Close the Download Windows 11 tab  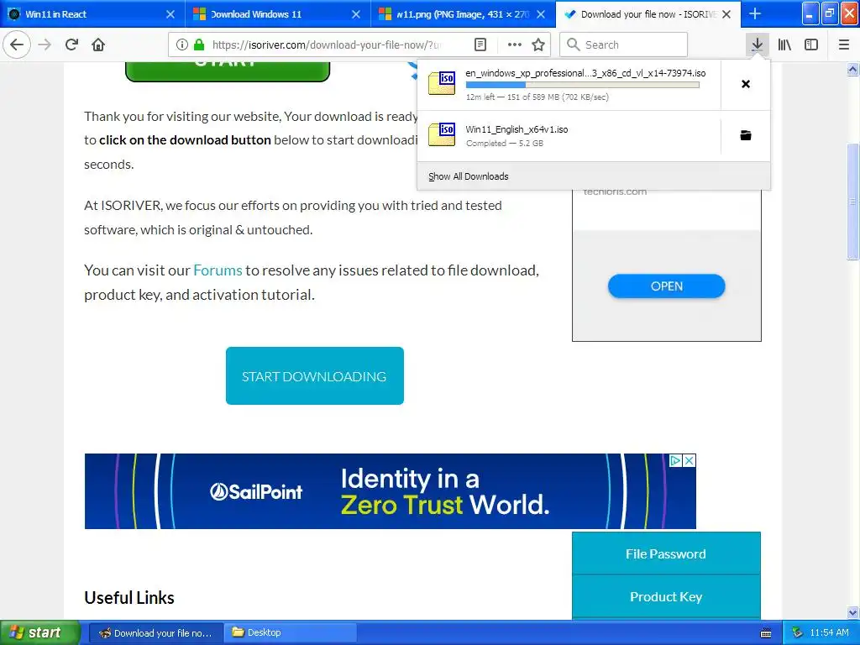click(x=356, y=14)
